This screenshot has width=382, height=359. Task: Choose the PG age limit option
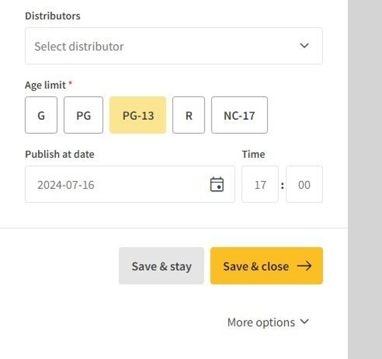83,116
